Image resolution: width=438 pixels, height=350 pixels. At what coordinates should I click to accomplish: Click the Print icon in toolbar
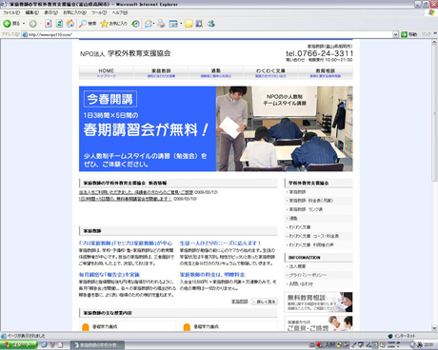click(x=161, y=24)
